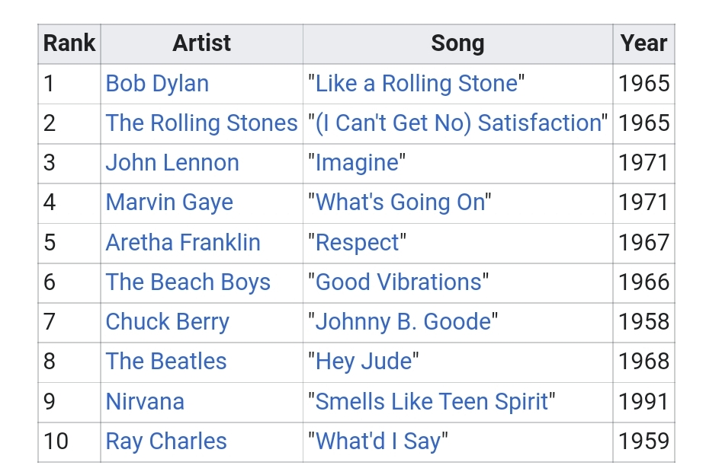Follow the "What's Going On" link
The width and height of the screenshot is (706, 475).
click(399, 202)
